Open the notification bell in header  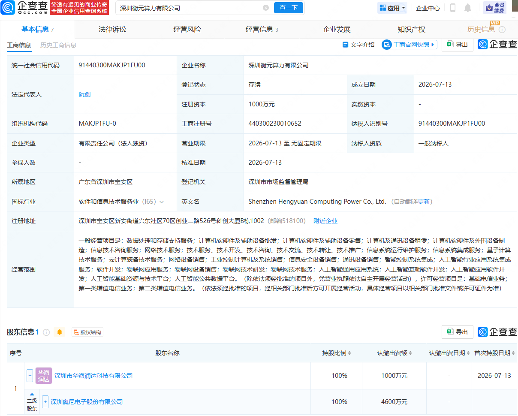click(x=468, y=8)
